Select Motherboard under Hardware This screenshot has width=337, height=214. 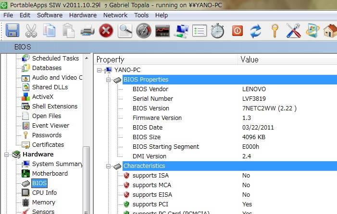click(x=50, y=174)
